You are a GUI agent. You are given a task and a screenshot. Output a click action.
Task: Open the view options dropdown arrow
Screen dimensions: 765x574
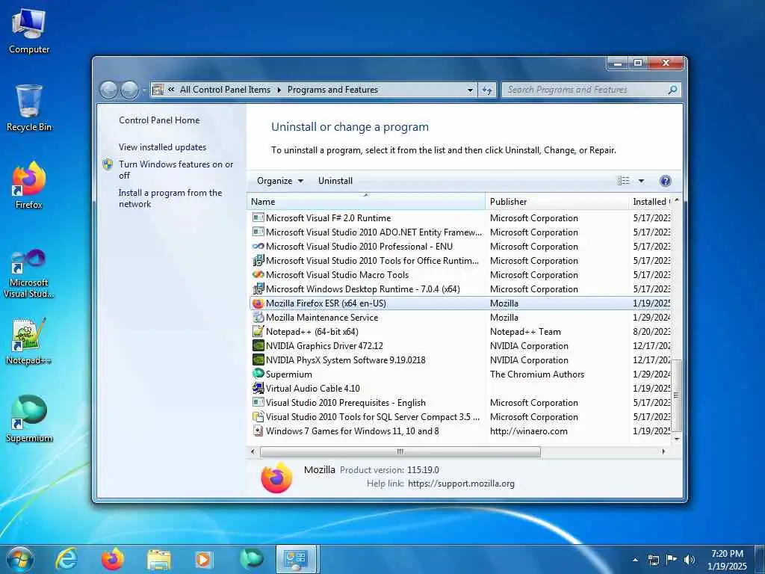pyautogui.click(x=641, y=181)
